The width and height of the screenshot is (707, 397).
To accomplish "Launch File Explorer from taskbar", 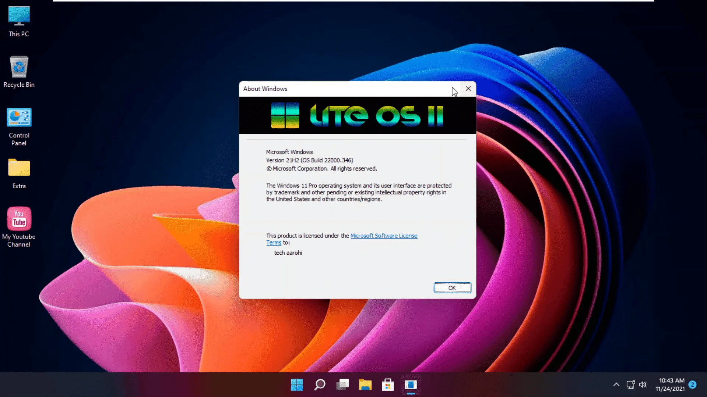I will point(365,385).
